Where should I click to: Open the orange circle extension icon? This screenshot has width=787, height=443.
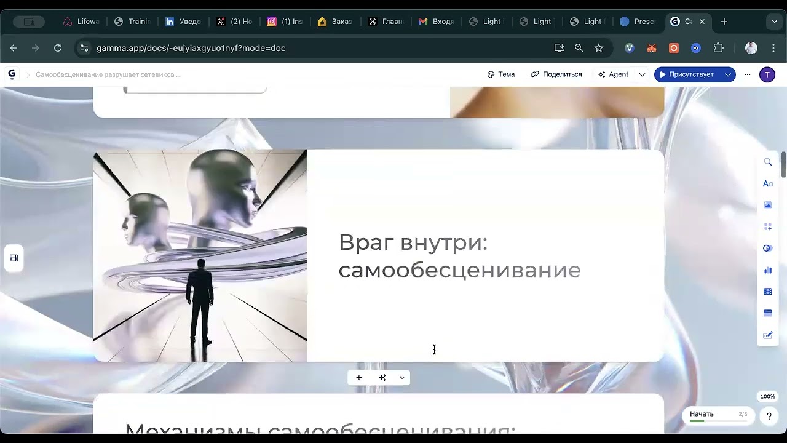coord(674,48)
